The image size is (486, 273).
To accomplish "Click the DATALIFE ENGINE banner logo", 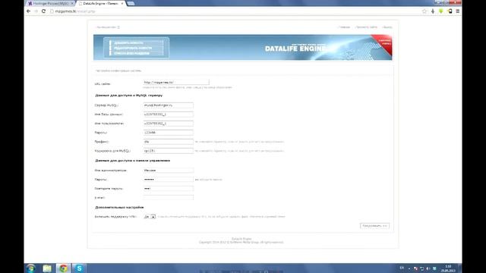I will [x=295, y=49].
